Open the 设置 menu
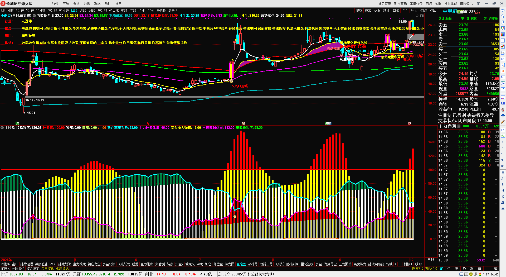Viewport: 506px width, 277px height. tap(119, 3)
